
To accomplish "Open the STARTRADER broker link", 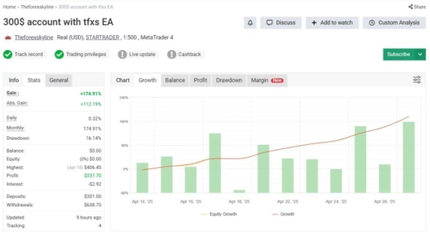I will coord(102,37).
